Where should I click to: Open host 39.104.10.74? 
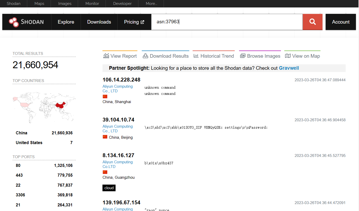(118, 120)
